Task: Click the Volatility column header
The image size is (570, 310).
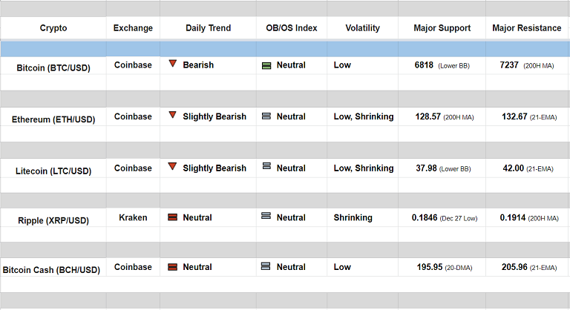Action: [363, 28]
